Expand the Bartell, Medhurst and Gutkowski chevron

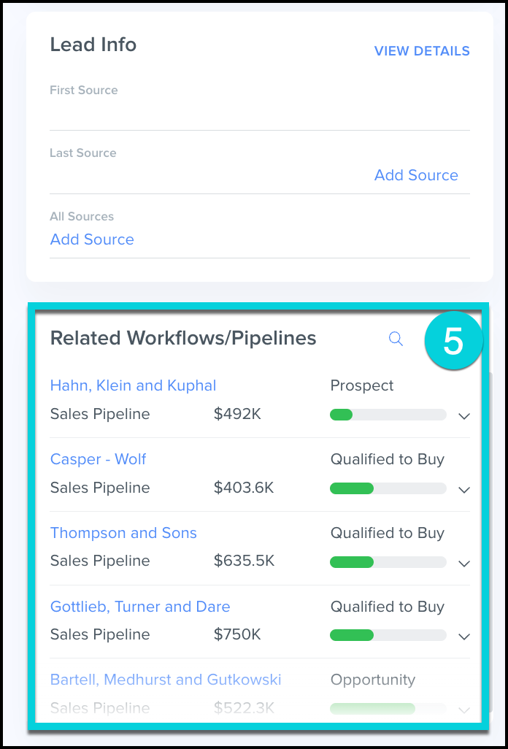click(464, 709)
